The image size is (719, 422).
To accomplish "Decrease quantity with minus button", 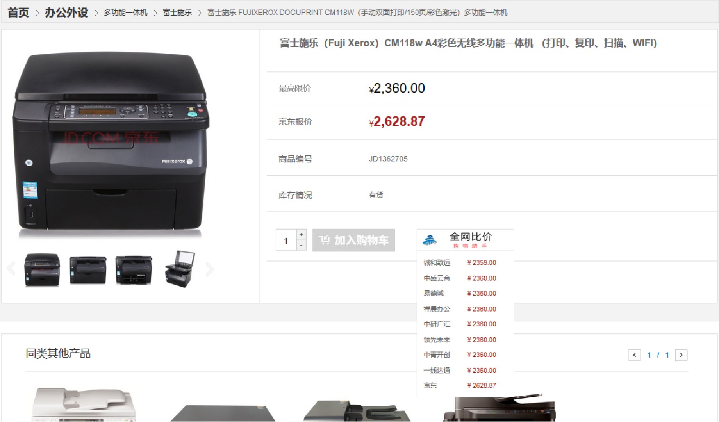I will click(301, 245).
